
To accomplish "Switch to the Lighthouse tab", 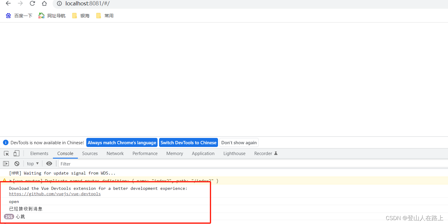I will tap(234, 153).
